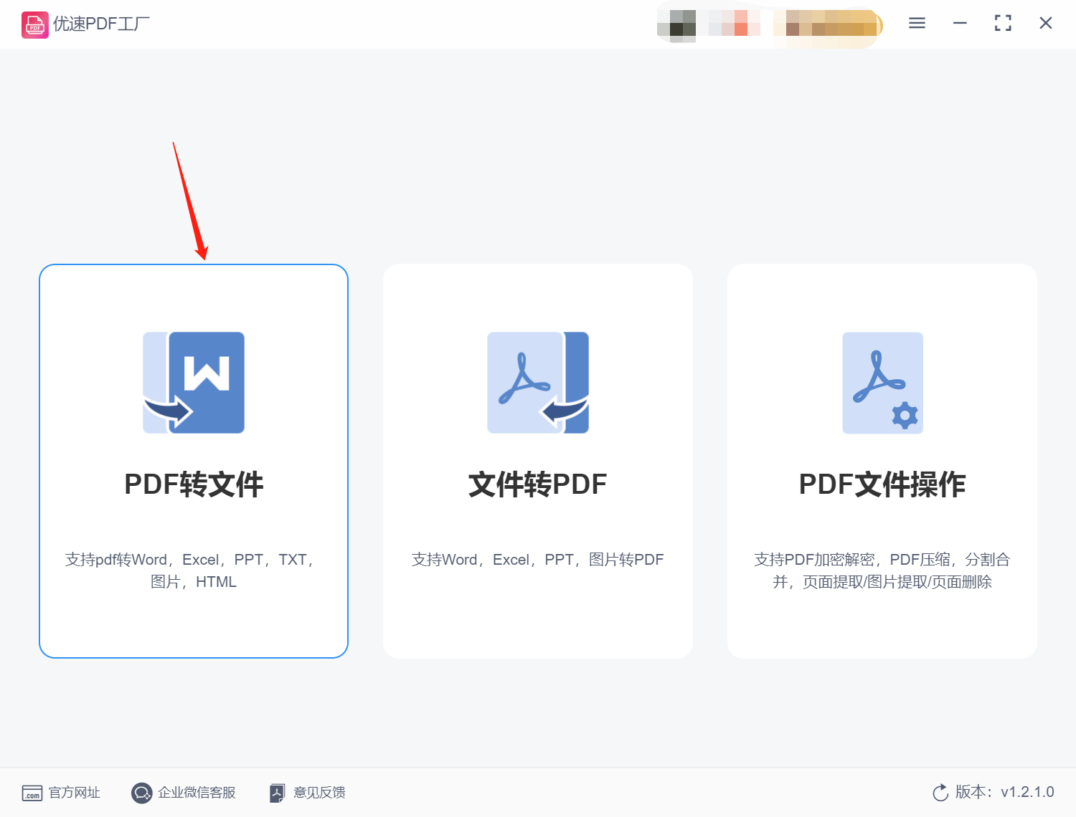Viewport: 1076px width, 817px height.
Task: Open 企业微信客服 support link
Action: point(197,793)
